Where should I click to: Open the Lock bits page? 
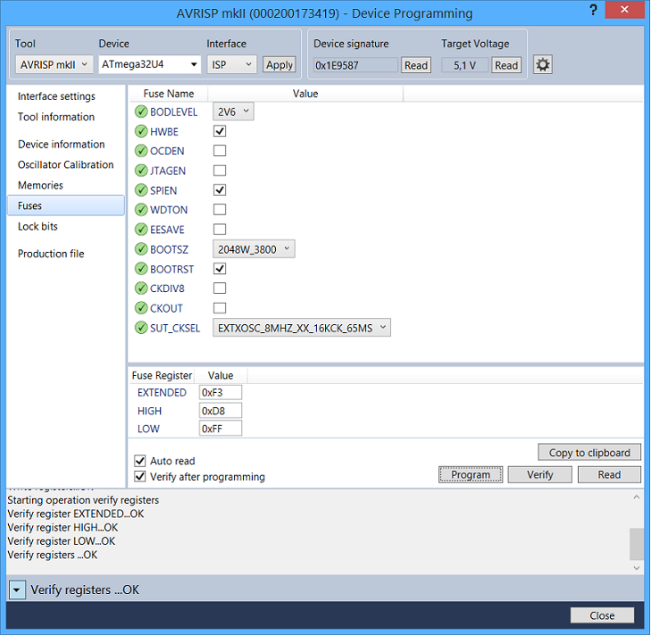tap(38, 226)
